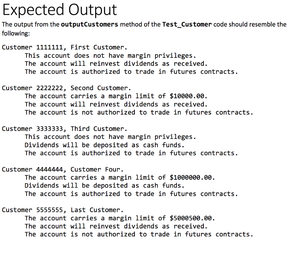The width and height of the screenshot is (299, 267).
Task: Click the Customer 1111111, First Customer line
Action: (65, 48)
